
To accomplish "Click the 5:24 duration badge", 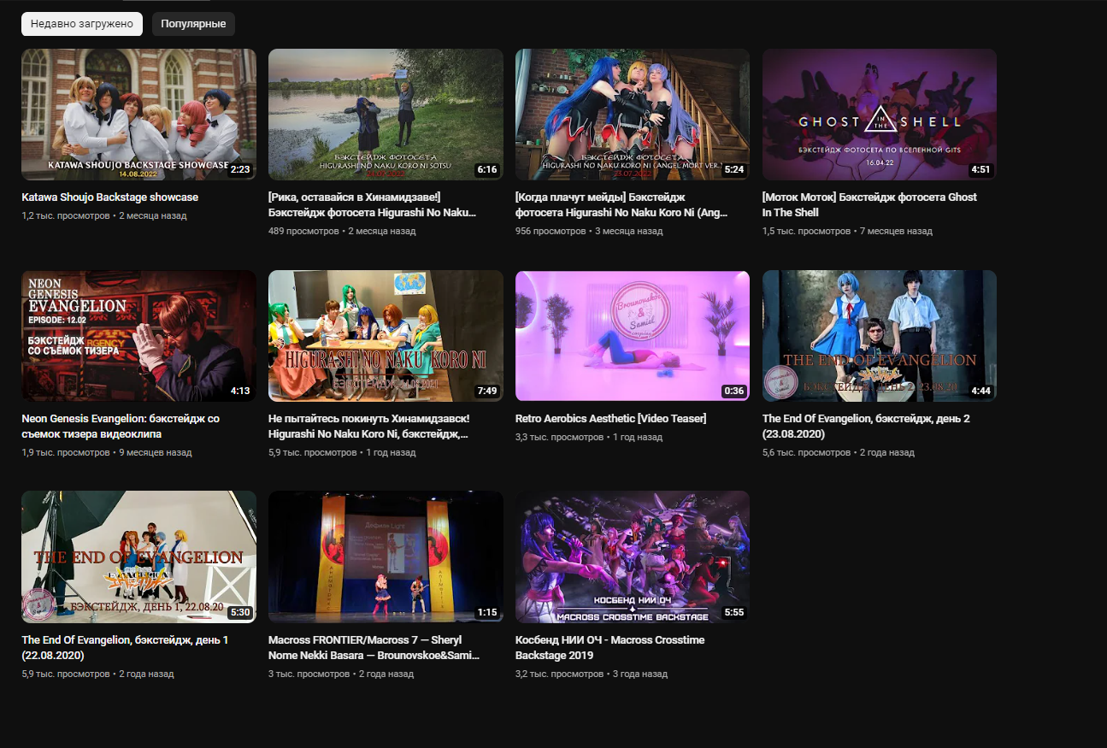I will 734,169.
